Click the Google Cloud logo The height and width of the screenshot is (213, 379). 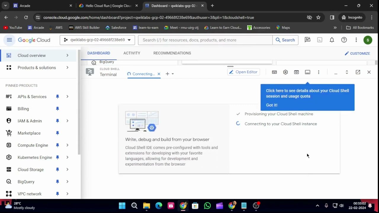point(34,40)
